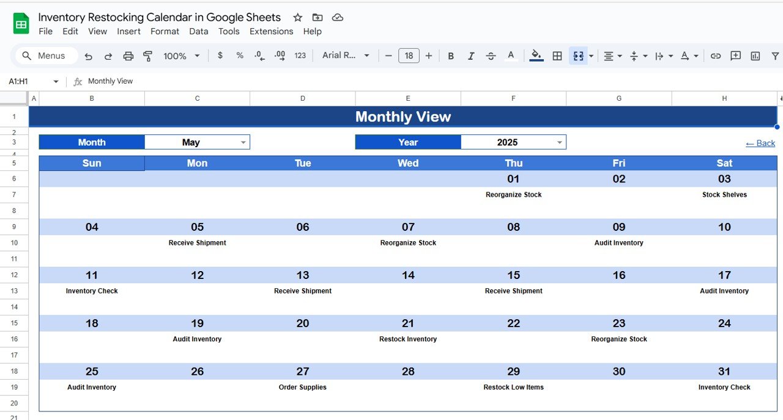
Task: Increase decimal places
Action: point(280,56)
